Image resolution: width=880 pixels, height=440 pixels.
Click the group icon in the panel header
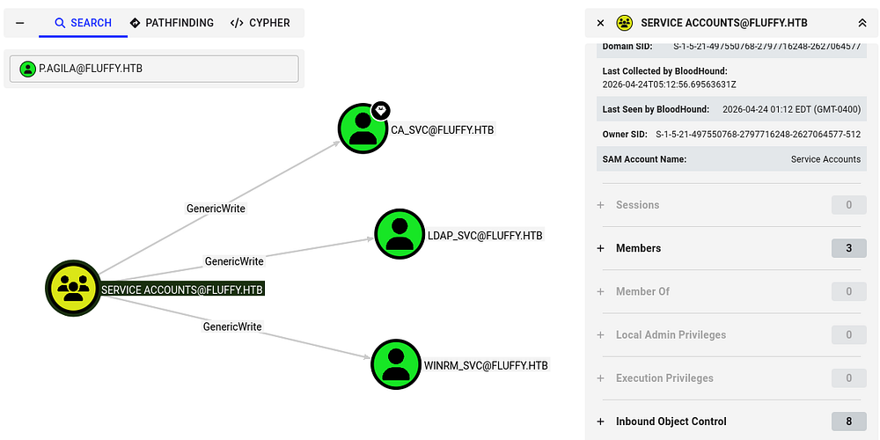point(625,23)
